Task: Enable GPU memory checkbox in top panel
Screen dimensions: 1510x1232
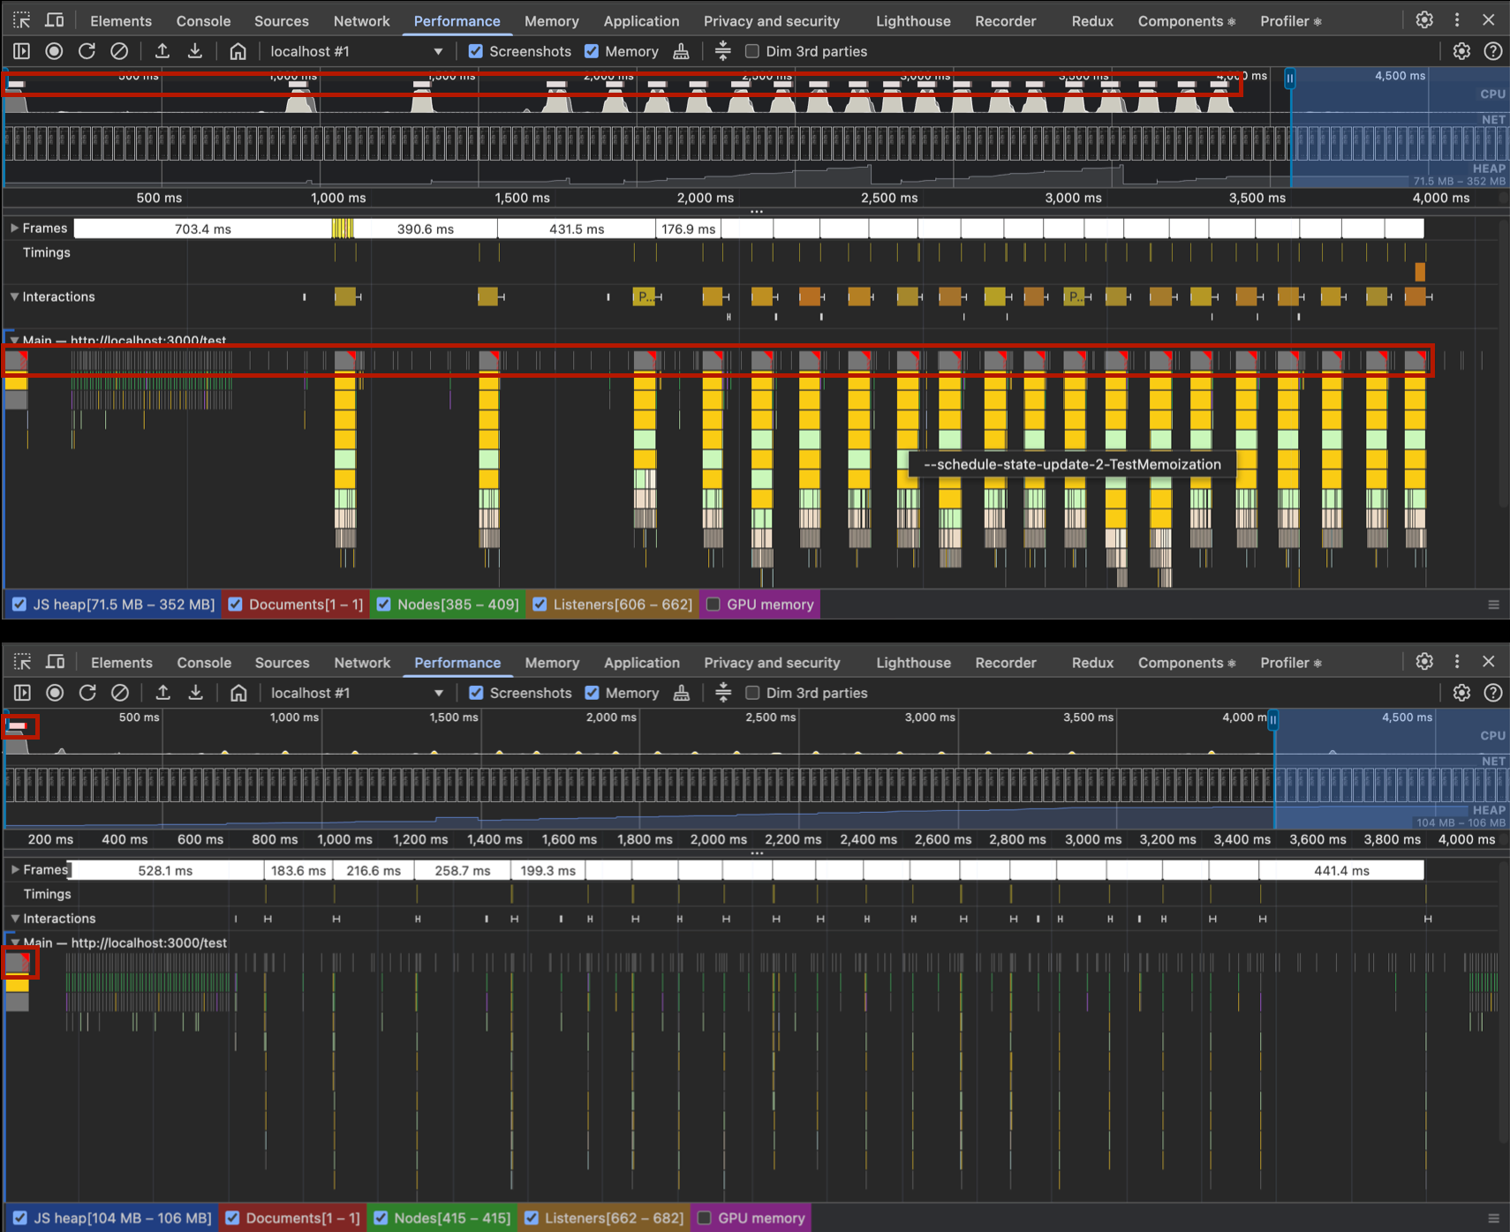Action: click(713, 605)
